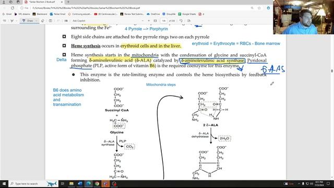Open Microsoft Word from the taskbar
Viewport: 334px width, 188px height.
[80, 184]
